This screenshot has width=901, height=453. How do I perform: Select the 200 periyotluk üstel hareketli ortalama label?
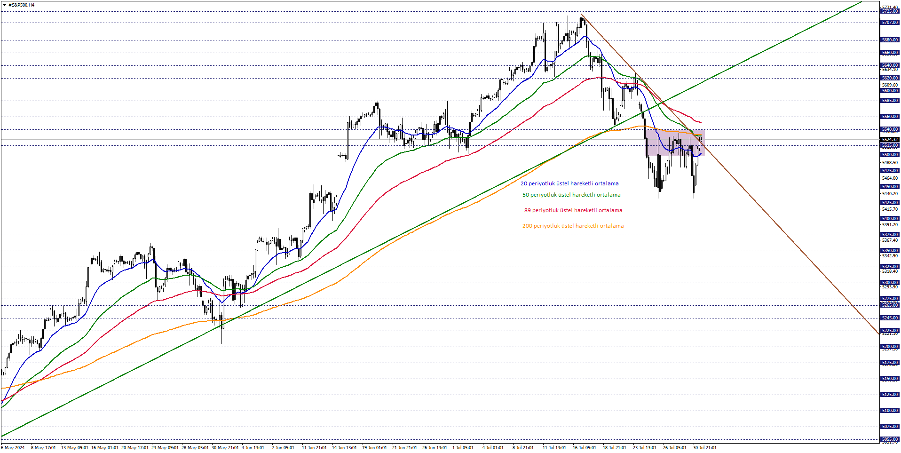(x=573, y=226)
